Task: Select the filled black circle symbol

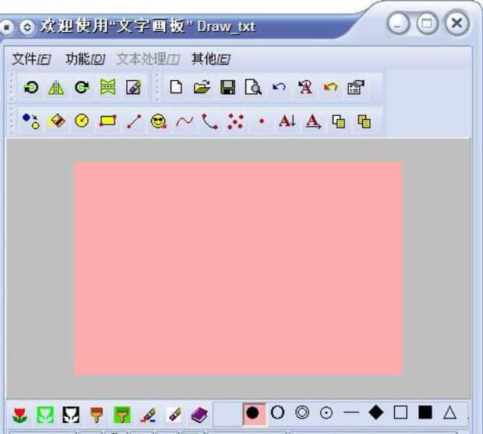Action: coord(252,413)
